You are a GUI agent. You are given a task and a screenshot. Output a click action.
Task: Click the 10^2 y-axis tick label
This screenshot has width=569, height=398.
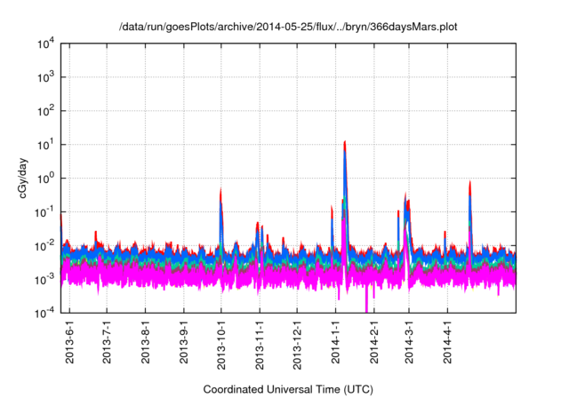[x=46, y=111]
